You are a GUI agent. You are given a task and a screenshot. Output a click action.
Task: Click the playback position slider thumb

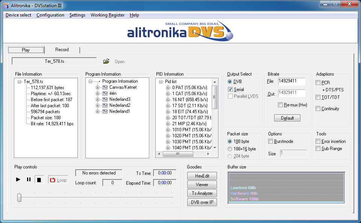click(x=19, y=197)
